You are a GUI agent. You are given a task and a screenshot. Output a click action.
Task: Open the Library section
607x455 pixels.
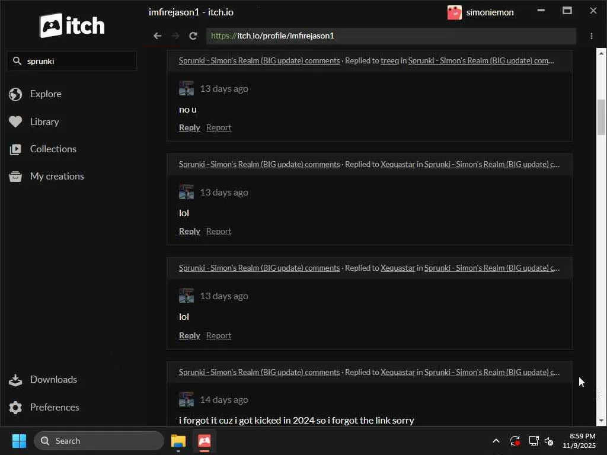coord(44,121)
